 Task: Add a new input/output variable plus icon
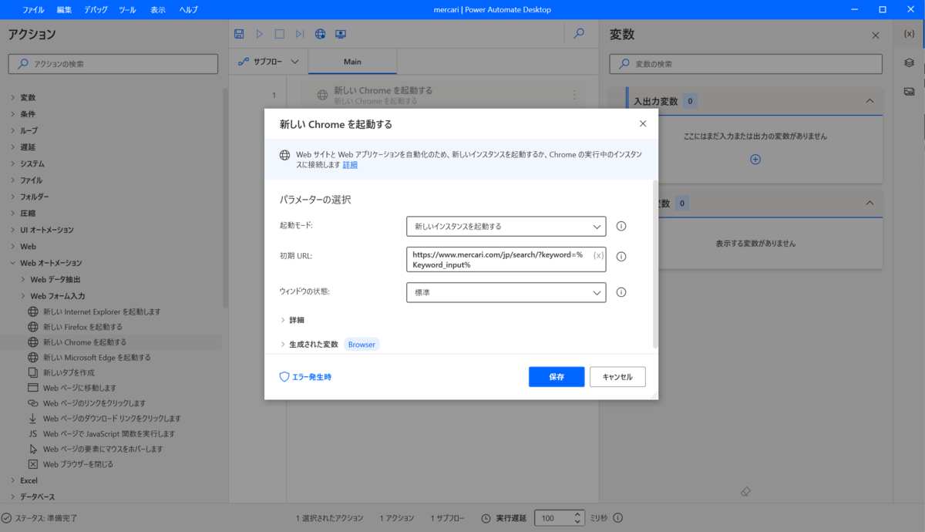[x=755, y=160]
